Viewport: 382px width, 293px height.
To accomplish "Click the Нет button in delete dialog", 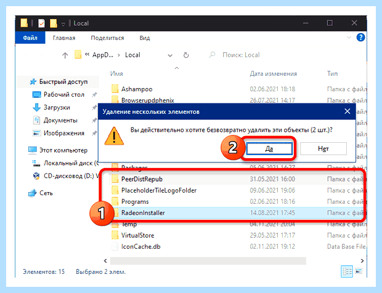I will pyautogui.click(x=323, y=149).
